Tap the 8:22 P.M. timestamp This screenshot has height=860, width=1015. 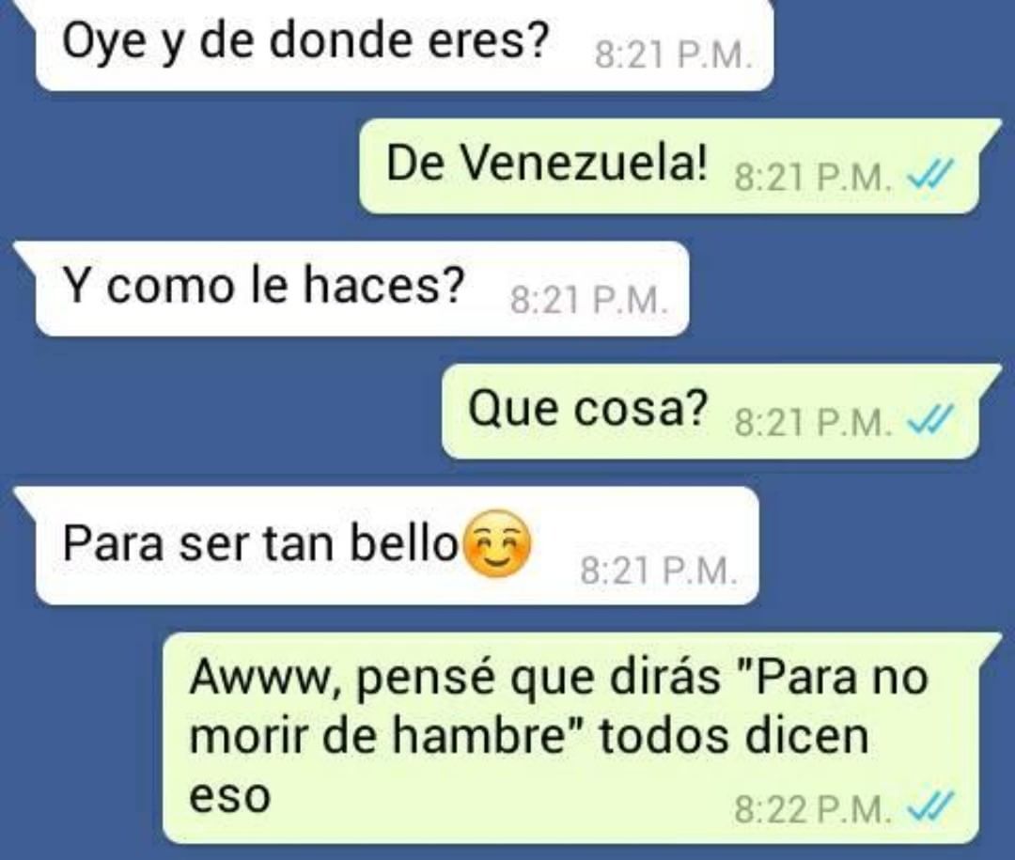tap(814, 809)
